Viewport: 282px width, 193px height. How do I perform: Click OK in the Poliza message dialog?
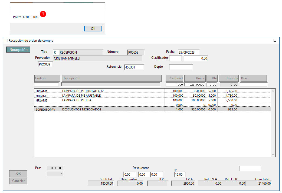click(x=93, y=29)
